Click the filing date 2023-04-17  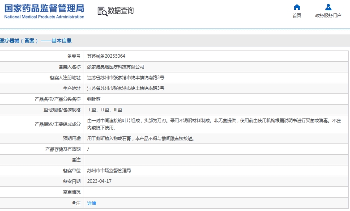tap(99, 181)
